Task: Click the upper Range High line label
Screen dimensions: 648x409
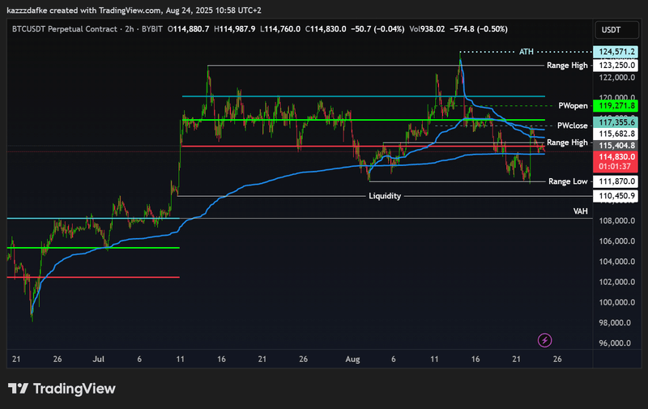Action: click(567, 66)
